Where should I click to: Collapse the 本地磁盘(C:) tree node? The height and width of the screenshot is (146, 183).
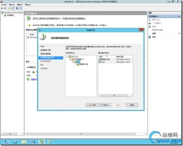click(70, 59)
